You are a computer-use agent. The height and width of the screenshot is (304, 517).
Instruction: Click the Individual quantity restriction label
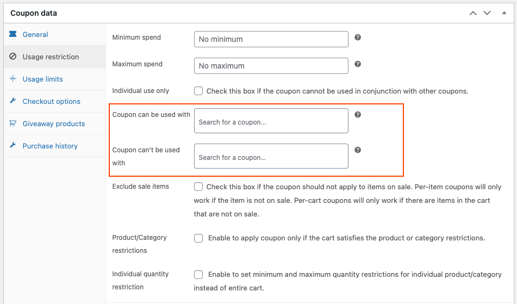pos(140,280)
